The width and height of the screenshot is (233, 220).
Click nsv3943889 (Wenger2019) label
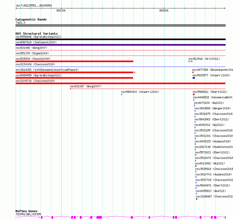pos(213,108)
